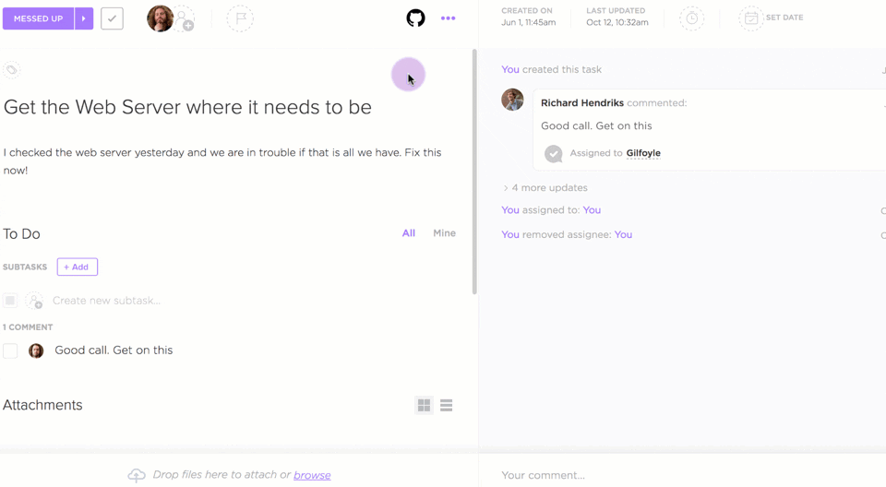Screen dimensions: 886x487
Task: Mark task complete with the checkmark box
Action: 112,18
